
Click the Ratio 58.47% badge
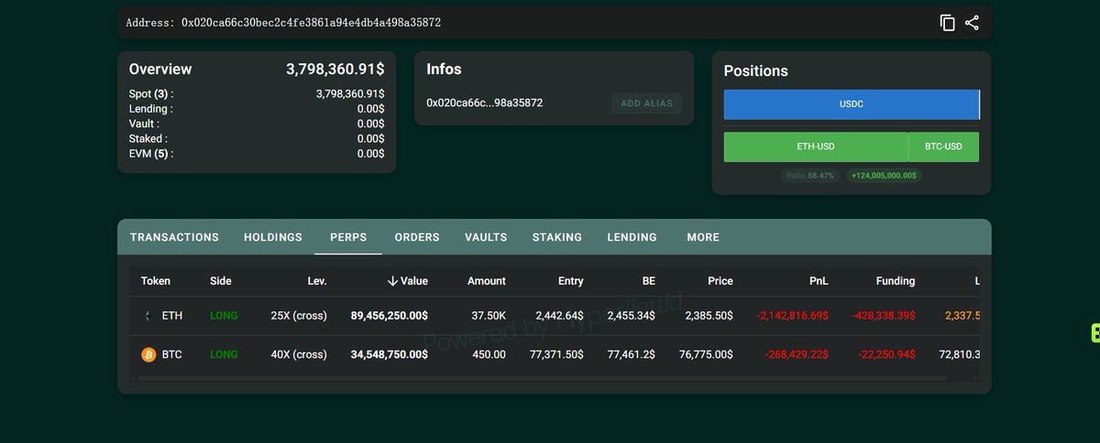[811, 175]
